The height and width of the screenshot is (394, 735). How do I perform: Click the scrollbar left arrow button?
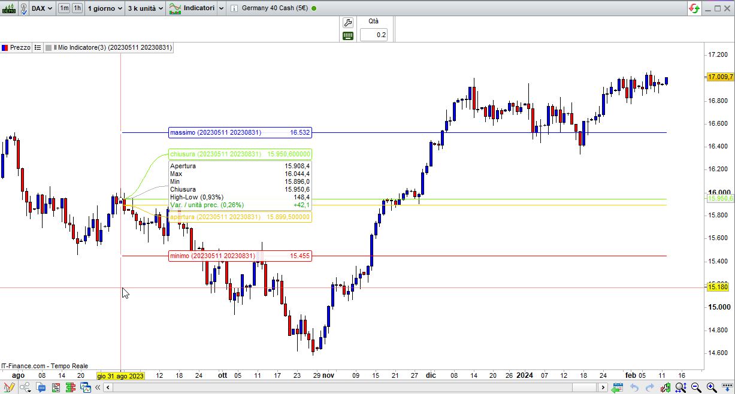click(x=108, y=387)
